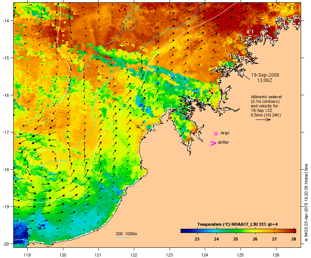Image resolution: width=311 pixels, height=258 pixels.
Task: Click the latitude axis label '-17'
Action: coord(5,132)
